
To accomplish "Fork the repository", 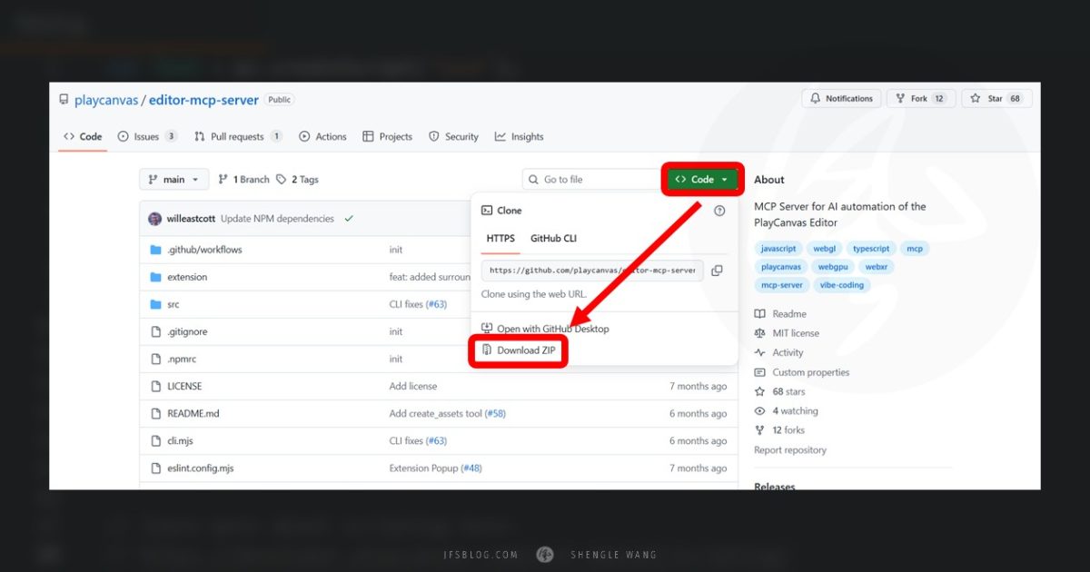I will [x=921, y=99].
